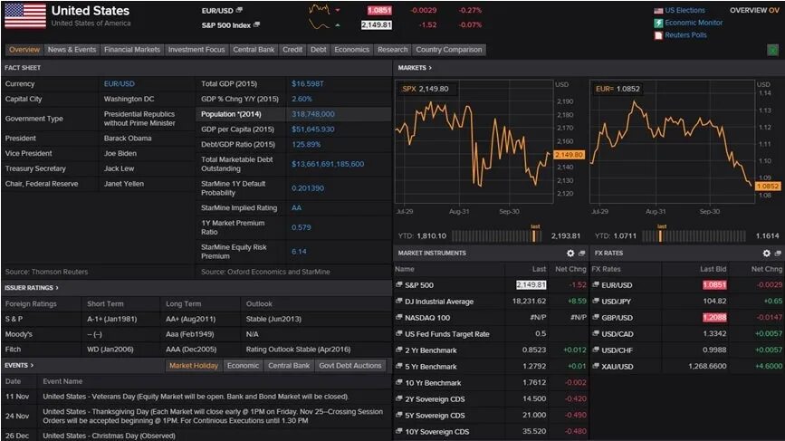Switch to Central Bank tab
This screenshot has width=785, height=441.
click(x=254, y=50)
